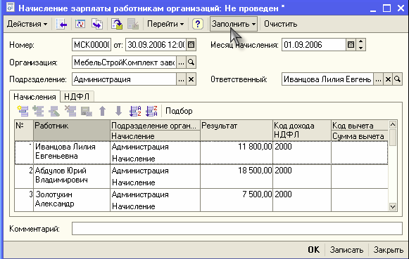Switch to the НДФЛ tab
Screen dimensions: 409x259
click(x=77, y=97)
